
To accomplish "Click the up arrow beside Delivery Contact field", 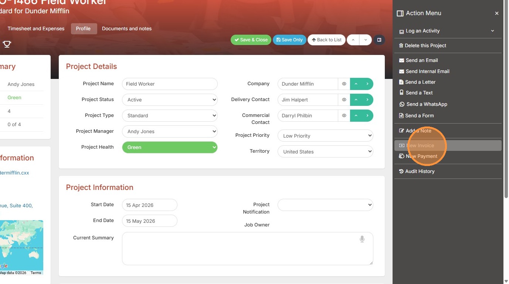I will click(x=356, y=100).
